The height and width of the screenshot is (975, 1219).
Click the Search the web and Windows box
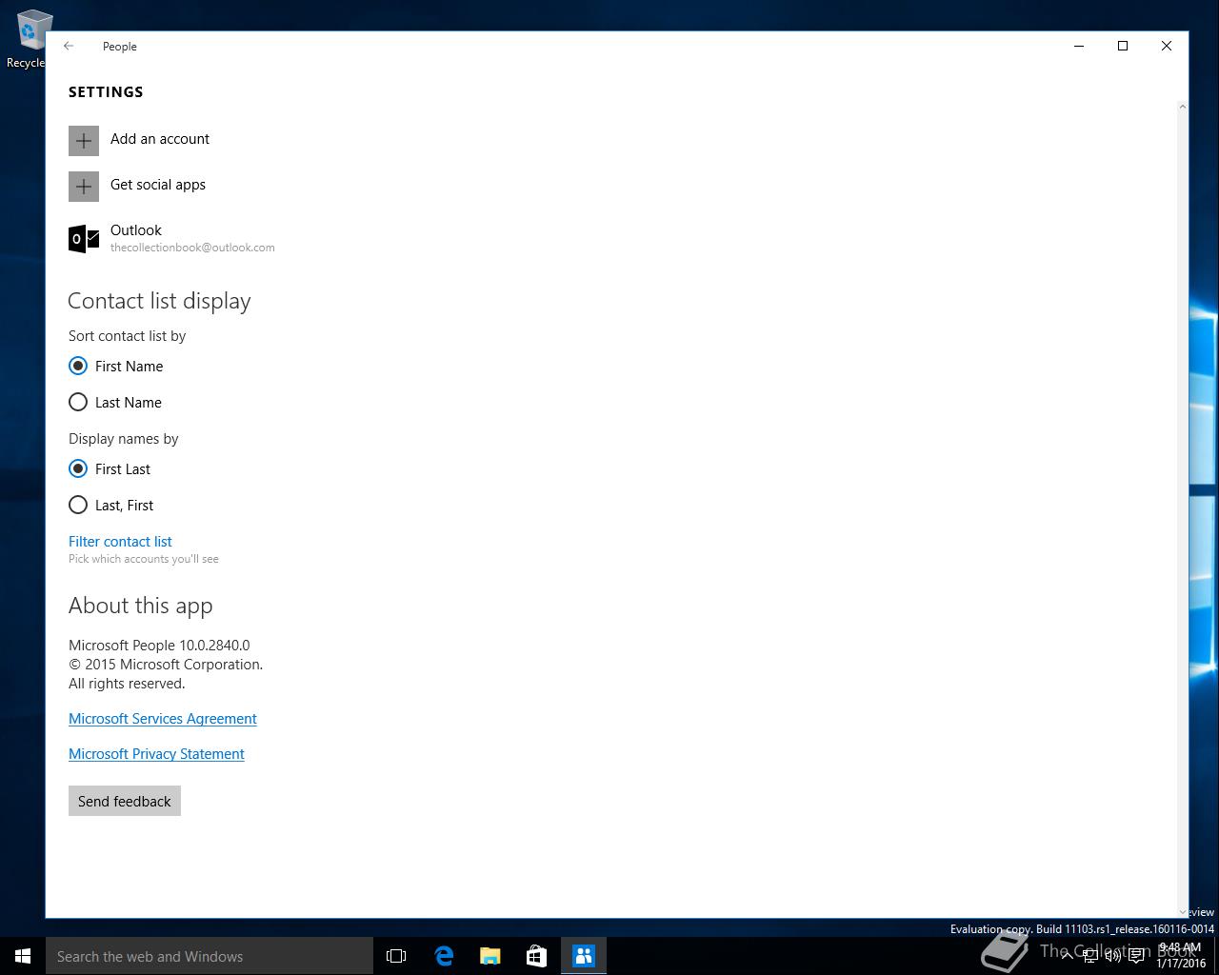pos(210,956)
